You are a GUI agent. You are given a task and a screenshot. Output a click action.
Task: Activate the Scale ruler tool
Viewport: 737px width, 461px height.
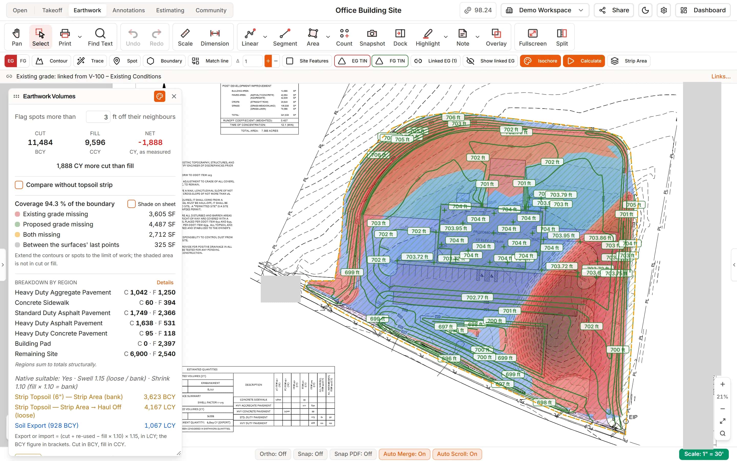click(185, 37)
